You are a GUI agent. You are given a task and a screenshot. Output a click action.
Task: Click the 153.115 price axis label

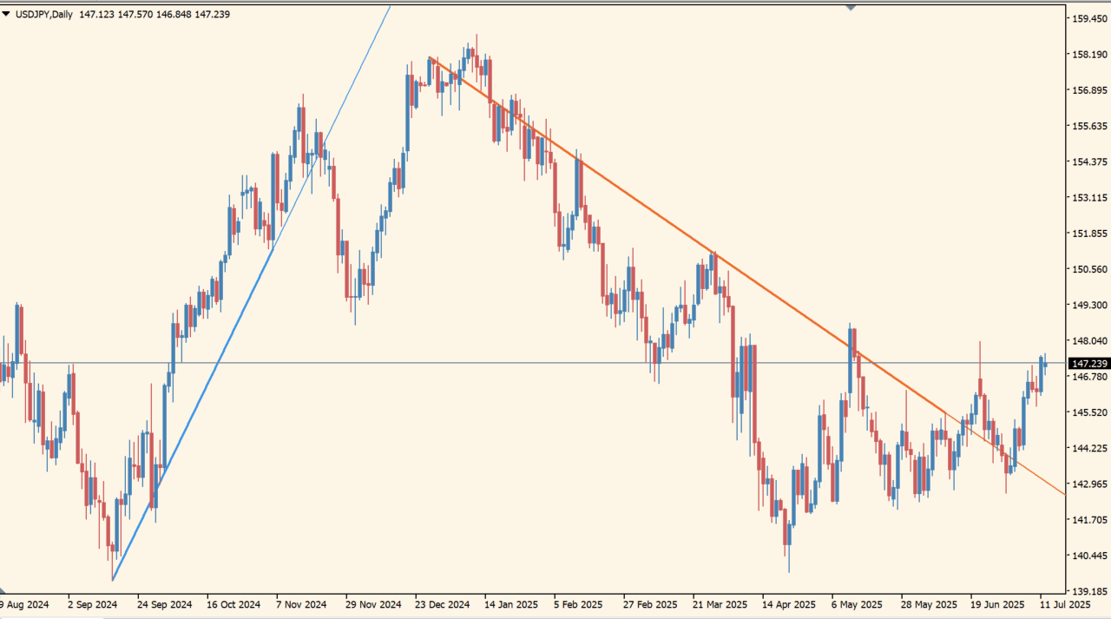pyautogui.click(x=1089, y=197)
